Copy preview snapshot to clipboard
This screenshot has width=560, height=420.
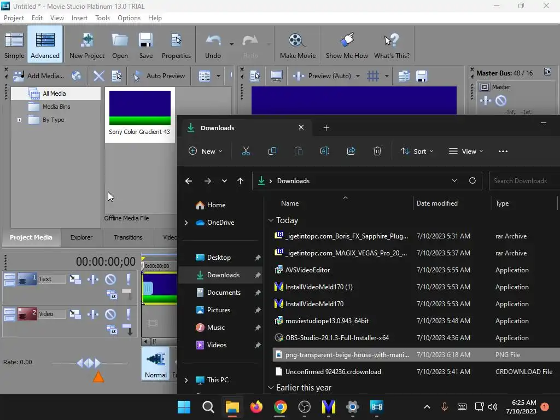[404, 75]
